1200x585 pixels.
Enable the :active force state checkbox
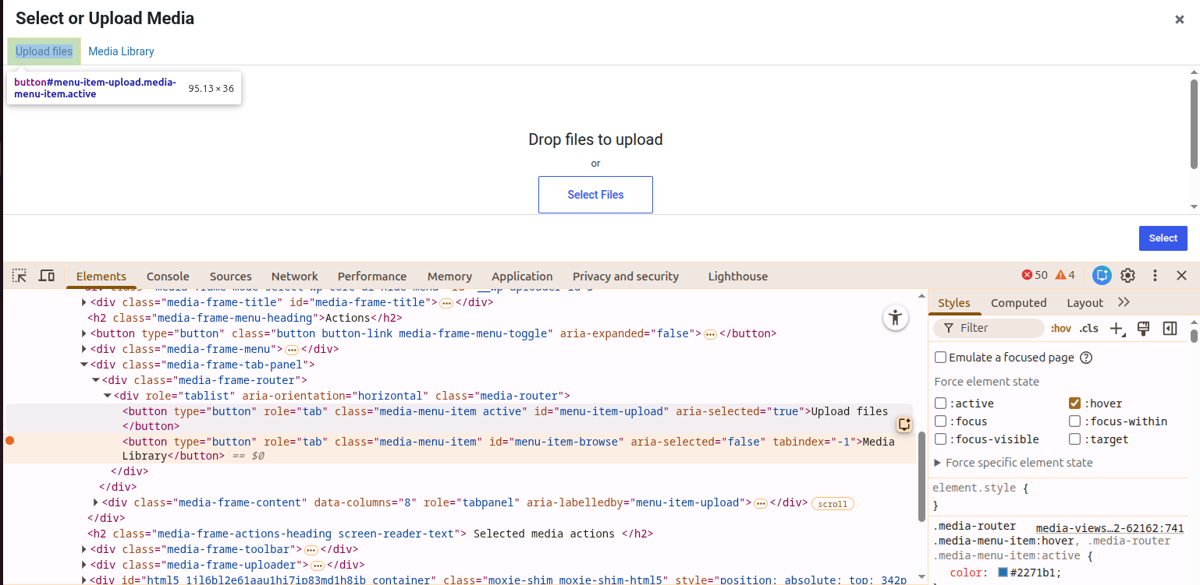point(941,404)
